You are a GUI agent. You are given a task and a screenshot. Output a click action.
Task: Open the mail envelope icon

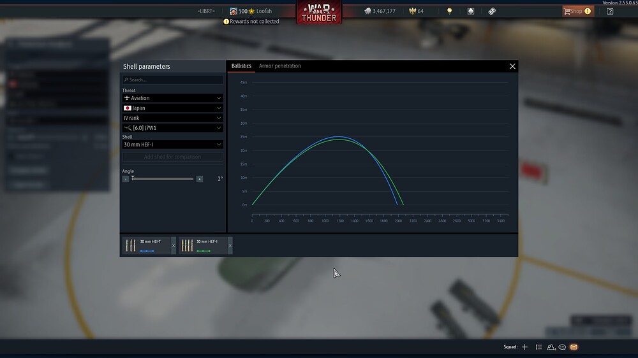[574, 347]
